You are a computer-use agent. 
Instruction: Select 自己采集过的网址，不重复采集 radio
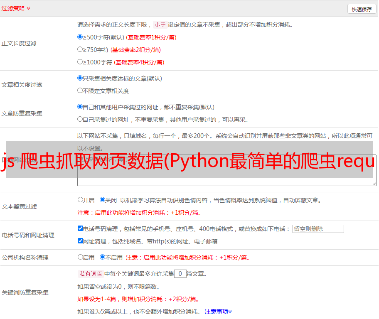tap(80, 119)
